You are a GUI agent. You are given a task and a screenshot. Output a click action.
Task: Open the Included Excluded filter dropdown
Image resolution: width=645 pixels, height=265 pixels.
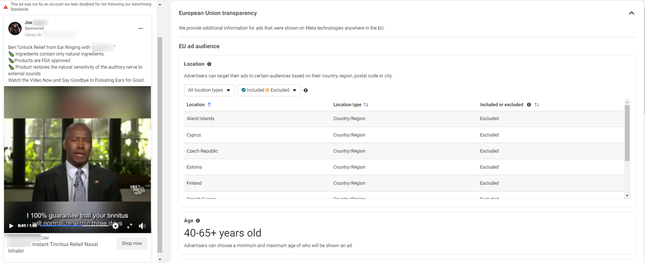(269, 90)
